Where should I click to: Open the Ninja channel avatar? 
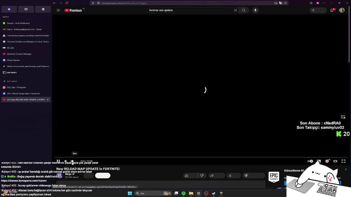[x=60, y=175]
